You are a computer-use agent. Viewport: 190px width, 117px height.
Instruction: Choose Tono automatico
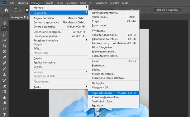pyautogui.click(x=59, y=18)
